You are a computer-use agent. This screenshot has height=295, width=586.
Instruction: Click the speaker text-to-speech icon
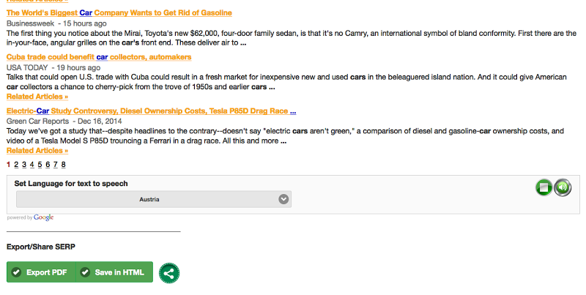click(x=562, y=187)
